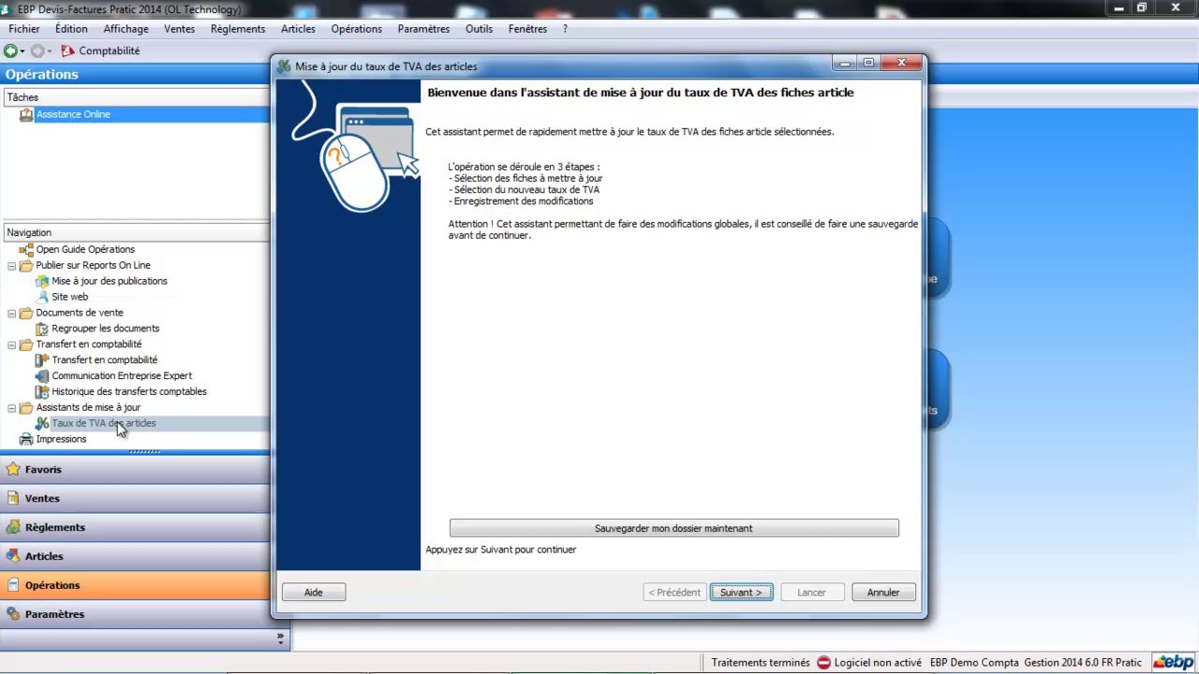This screenshot has height=674, width=1199.
Task: Open the Outils menu
Action: point(479,29)
